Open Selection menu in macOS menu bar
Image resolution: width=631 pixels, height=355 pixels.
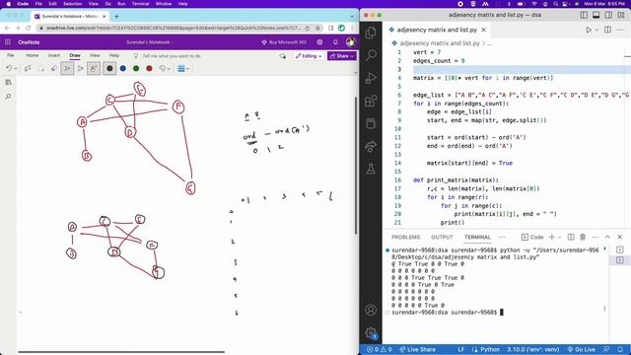72,4
